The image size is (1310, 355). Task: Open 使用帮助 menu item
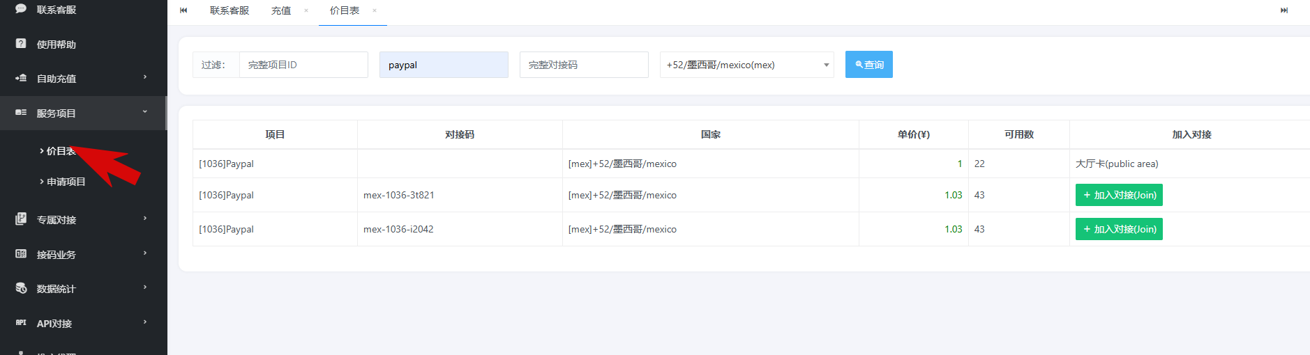point(57,44)
